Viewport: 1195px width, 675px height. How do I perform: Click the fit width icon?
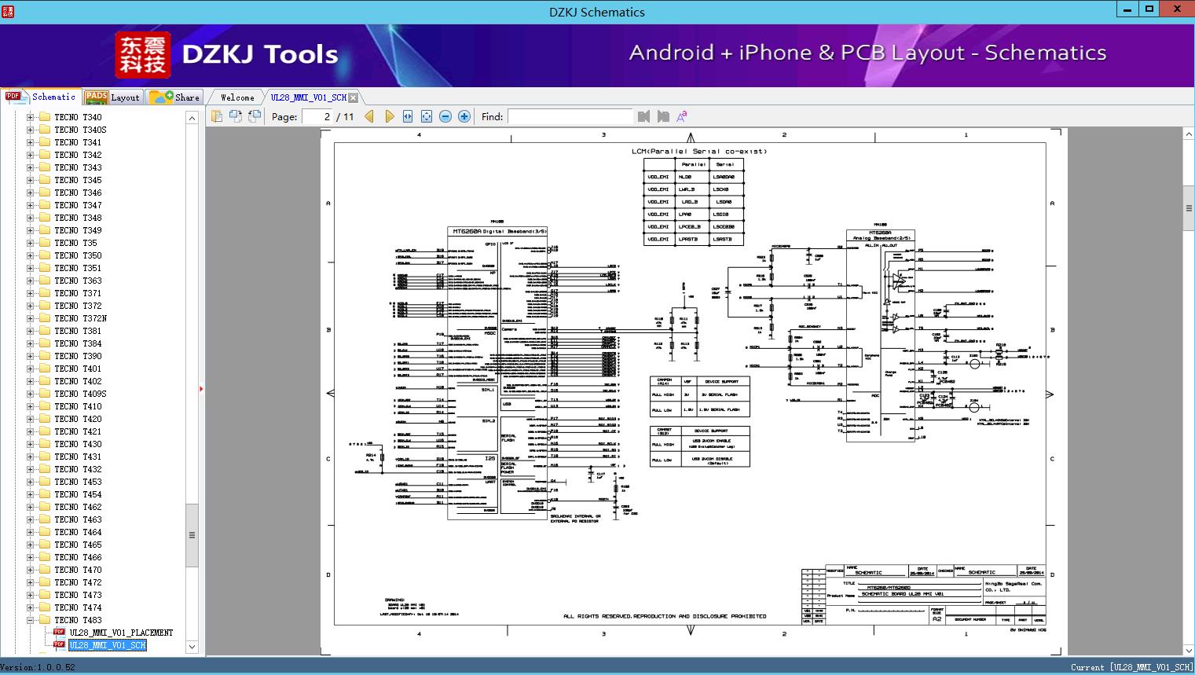tap(408, 116)
